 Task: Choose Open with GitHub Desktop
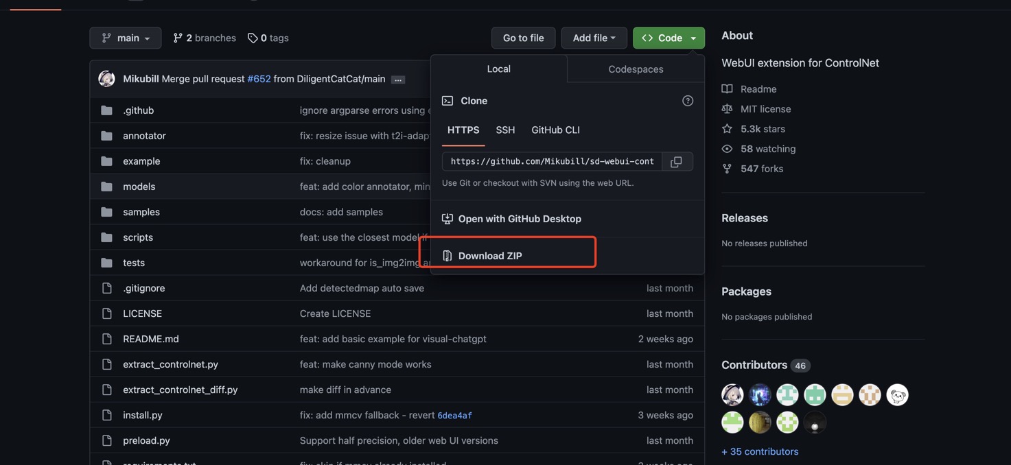520,219
